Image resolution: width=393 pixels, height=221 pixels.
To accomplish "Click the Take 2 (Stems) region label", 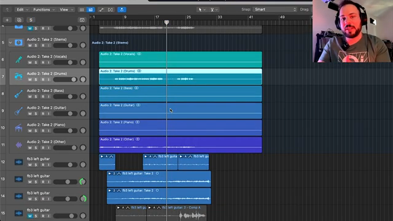I will 110,42.
